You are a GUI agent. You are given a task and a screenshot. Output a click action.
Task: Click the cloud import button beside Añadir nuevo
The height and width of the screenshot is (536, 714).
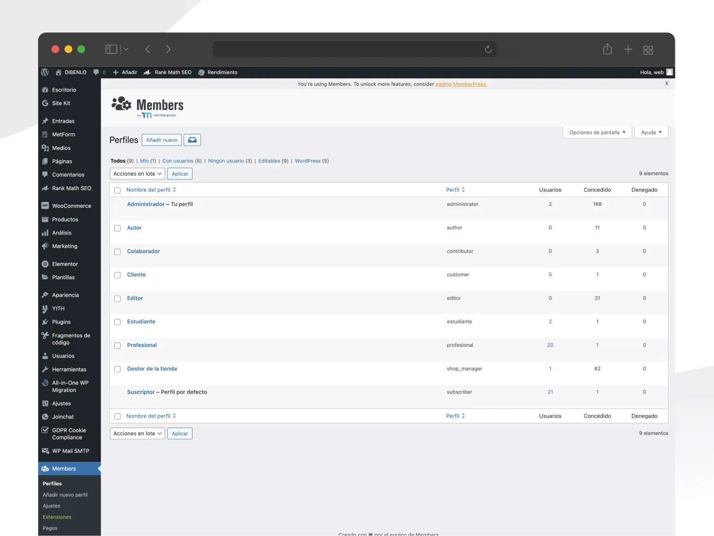coord(192,140)
